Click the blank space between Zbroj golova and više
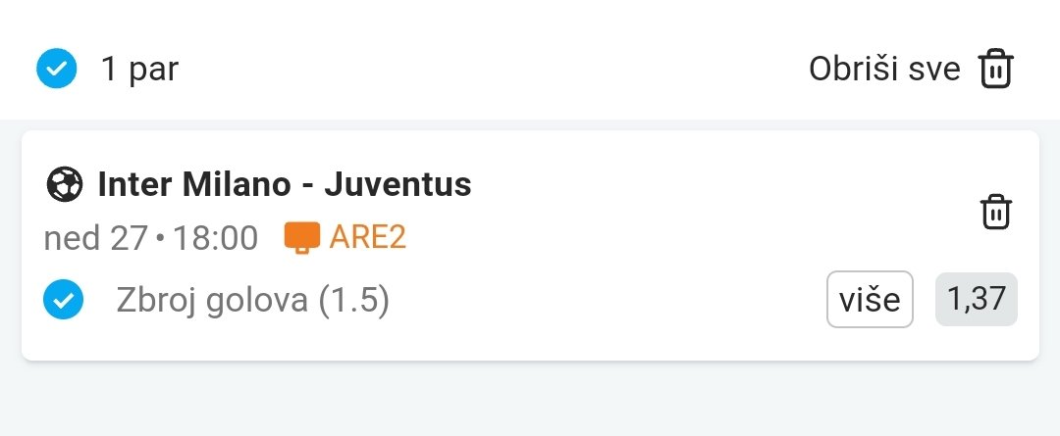Screen dimensions: 1060x436 (609, 301)
